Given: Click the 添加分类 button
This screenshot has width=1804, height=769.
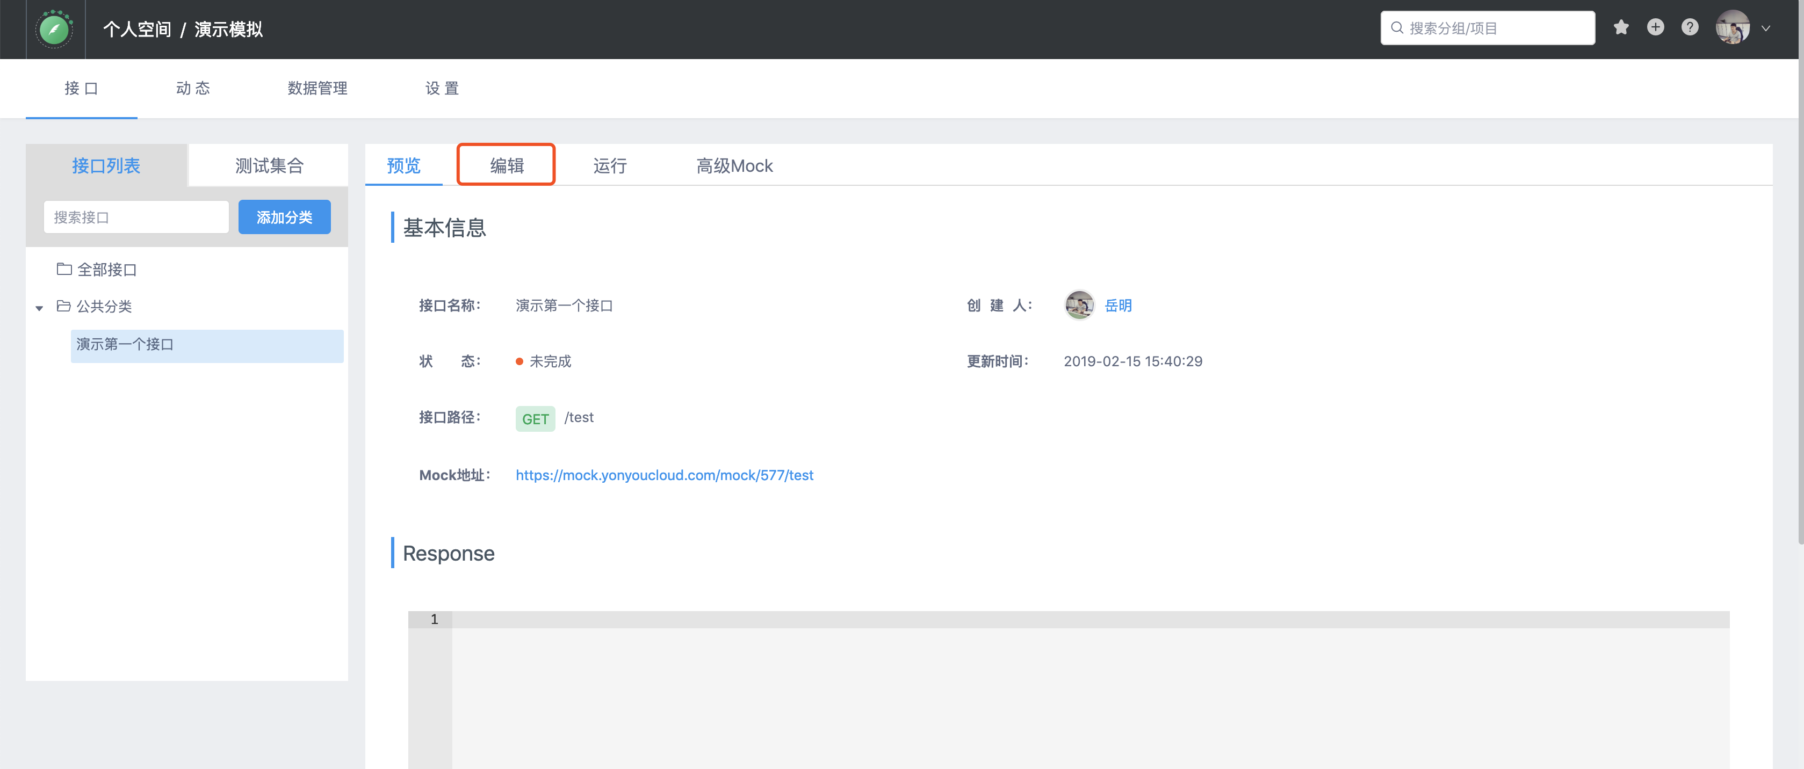Looking at the screenshot, I should [x=284, y=217].
